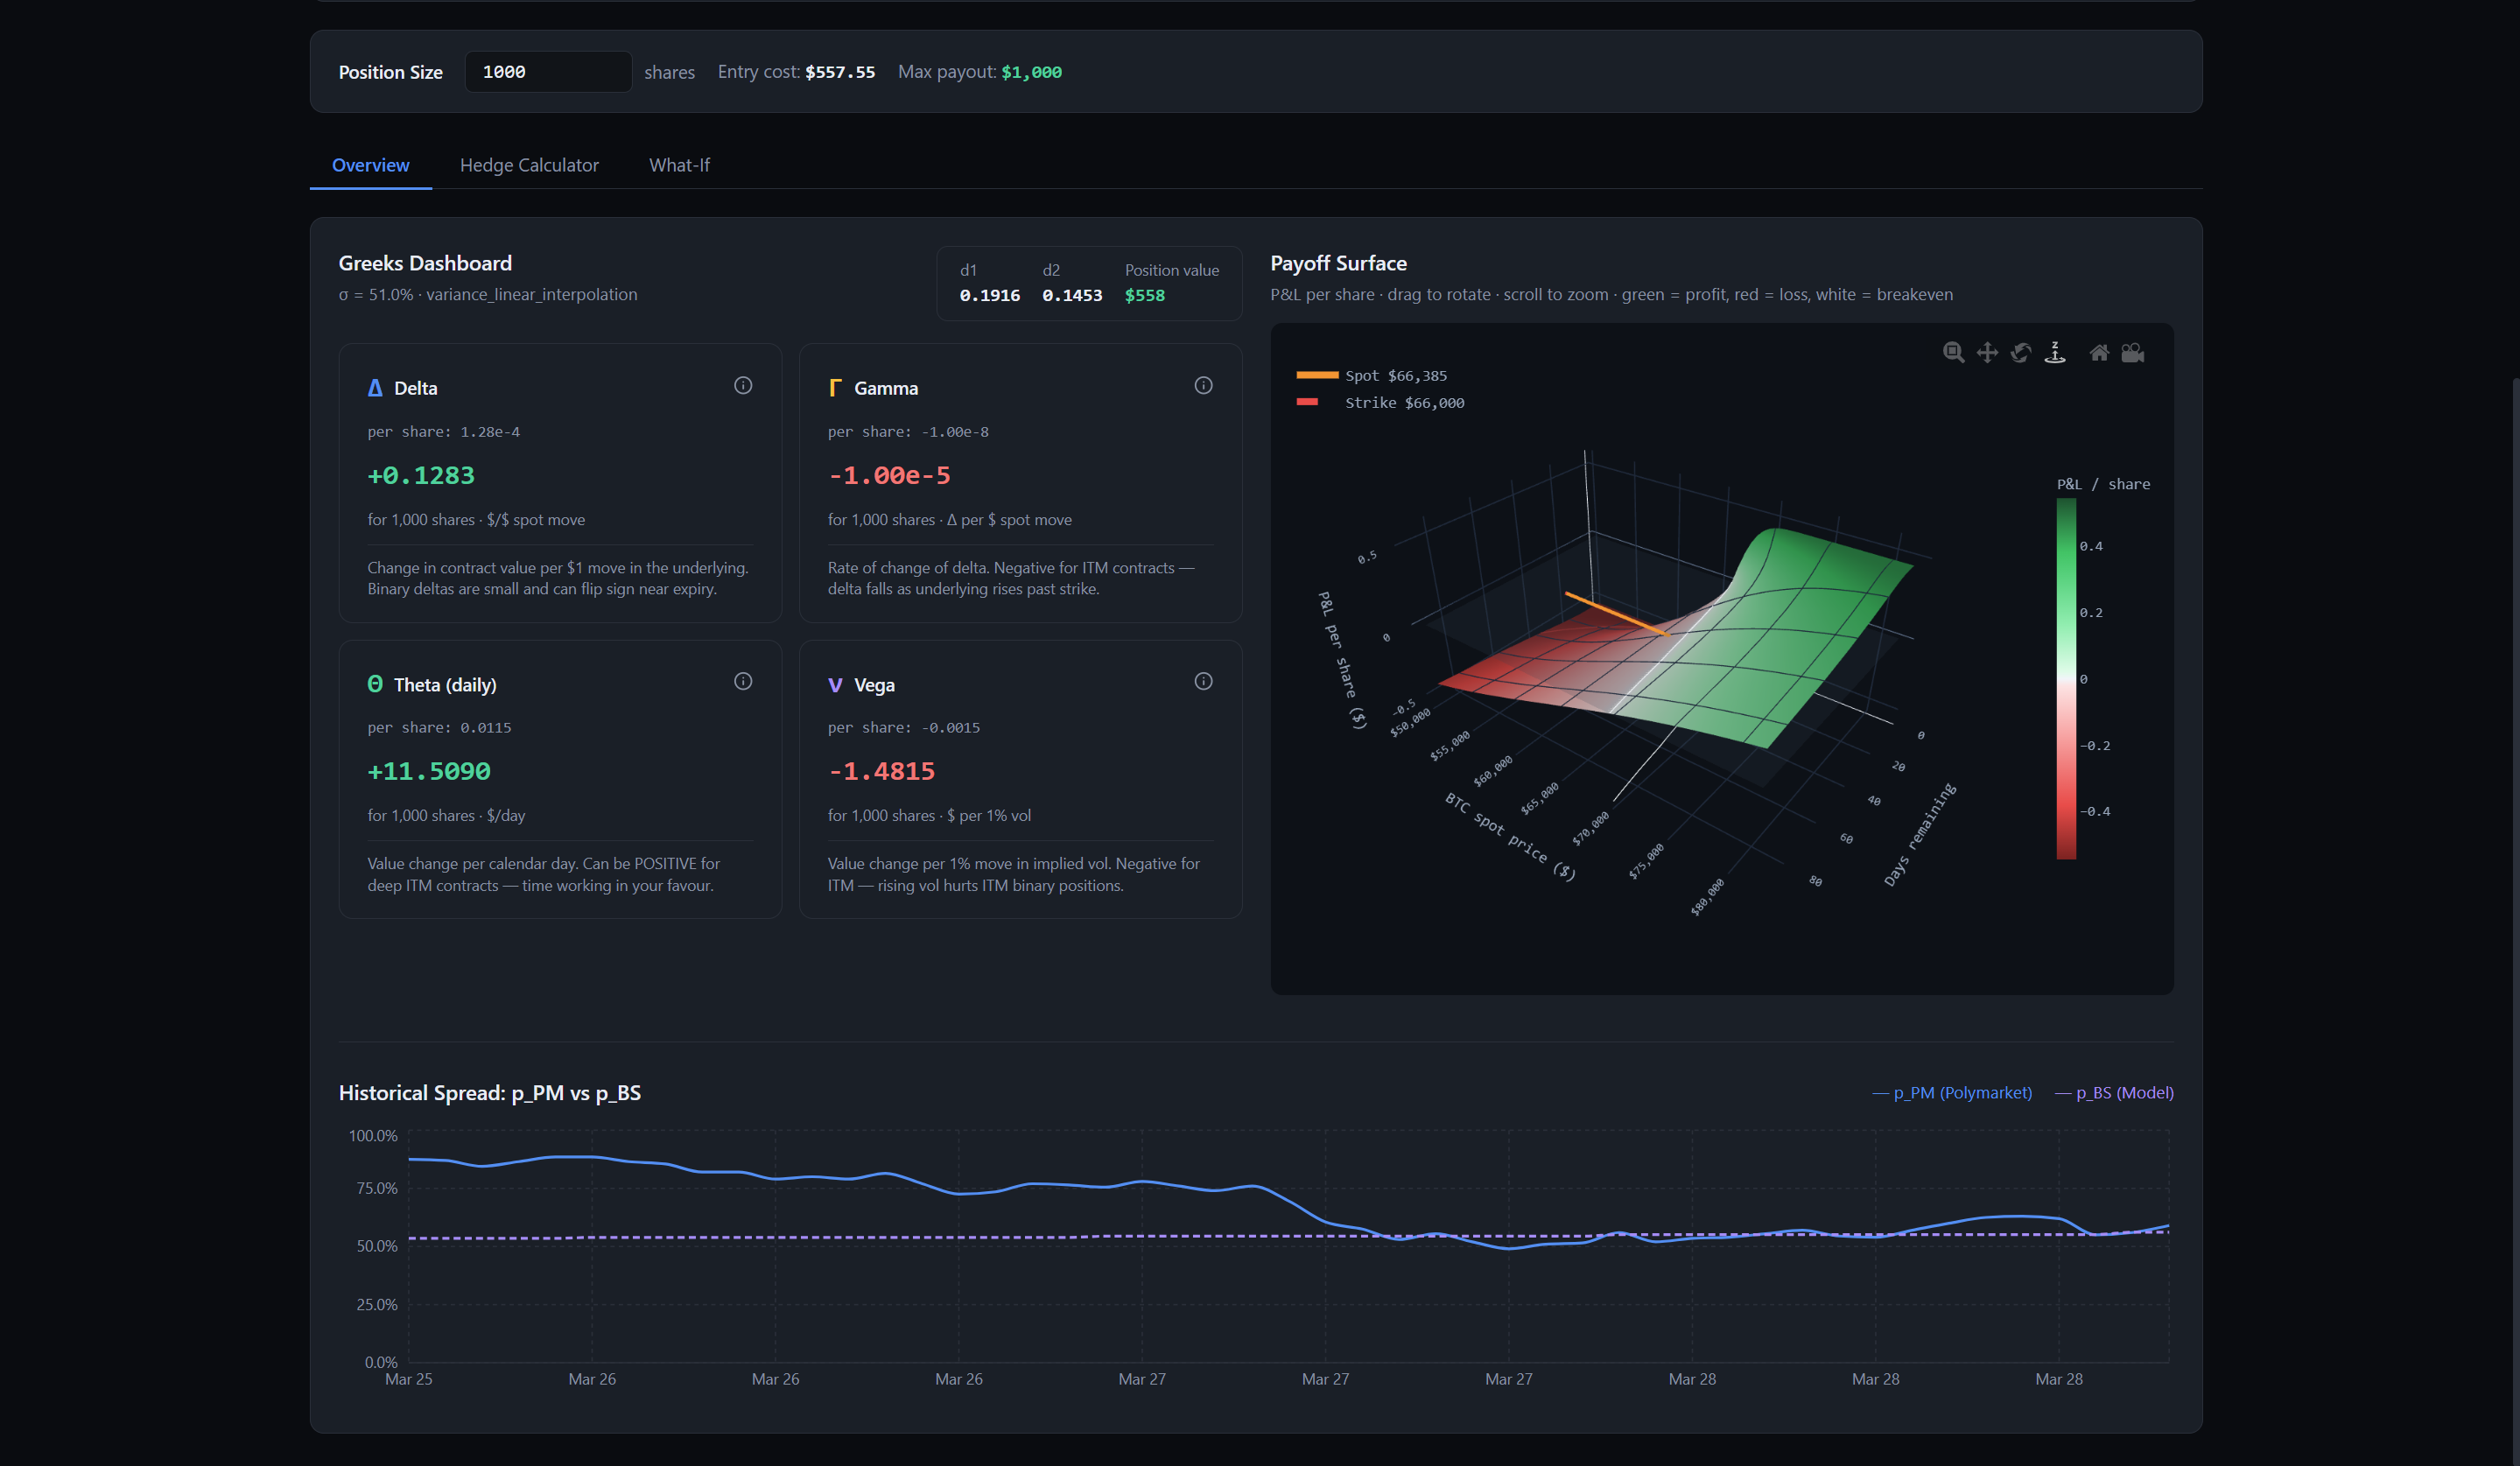Click the Position Size shares input field
This screenshot has width=2520, height=1466.
point(547,72)
